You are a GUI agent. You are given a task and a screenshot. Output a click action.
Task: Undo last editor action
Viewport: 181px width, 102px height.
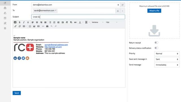coord(51,26)
